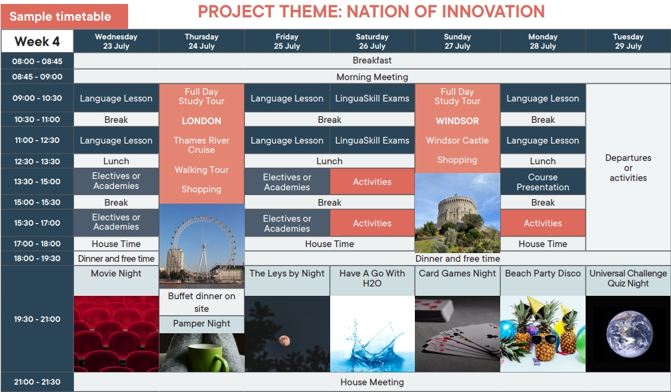The width and height of the screenshot is (671, 392).
Task: Click the Departures or activities cell
Action: pyautogui.click(x=628, y=168)
